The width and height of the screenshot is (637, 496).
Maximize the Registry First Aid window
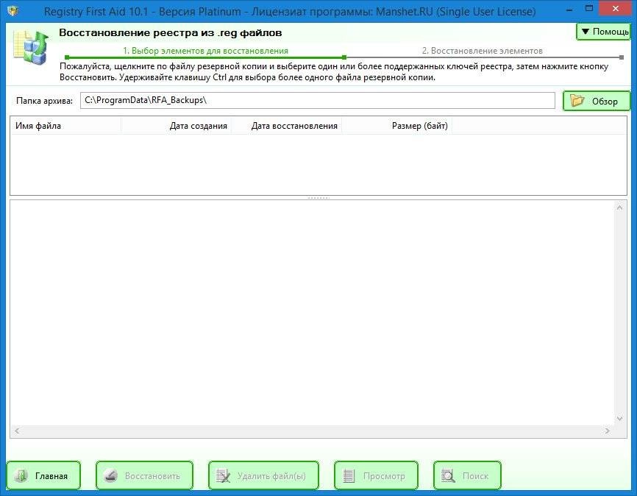click(589, 9)
